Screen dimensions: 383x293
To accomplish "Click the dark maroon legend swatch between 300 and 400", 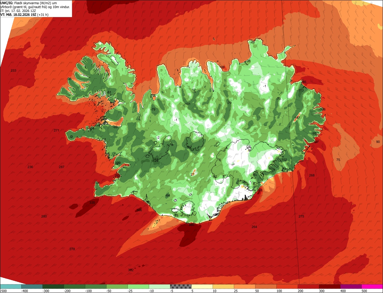I will click(x=329, y=286).
